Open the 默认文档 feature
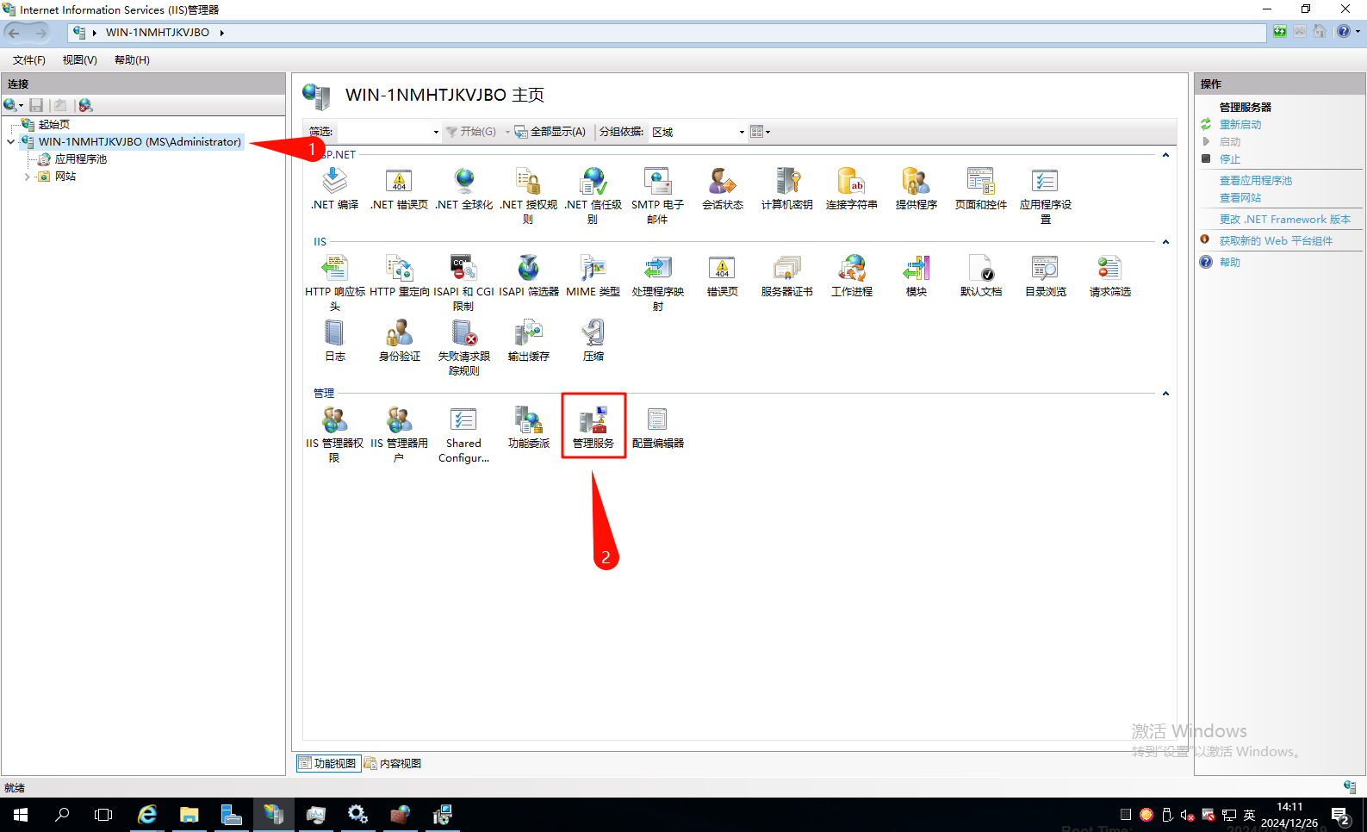The width and height of the screenshot is (1367, 832). [x=980, y=276]
